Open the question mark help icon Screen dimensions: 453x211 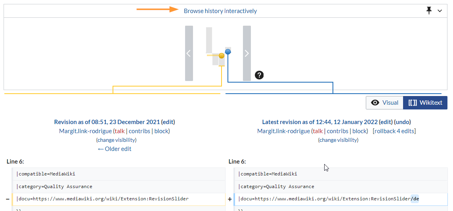(x=259, y=75)
